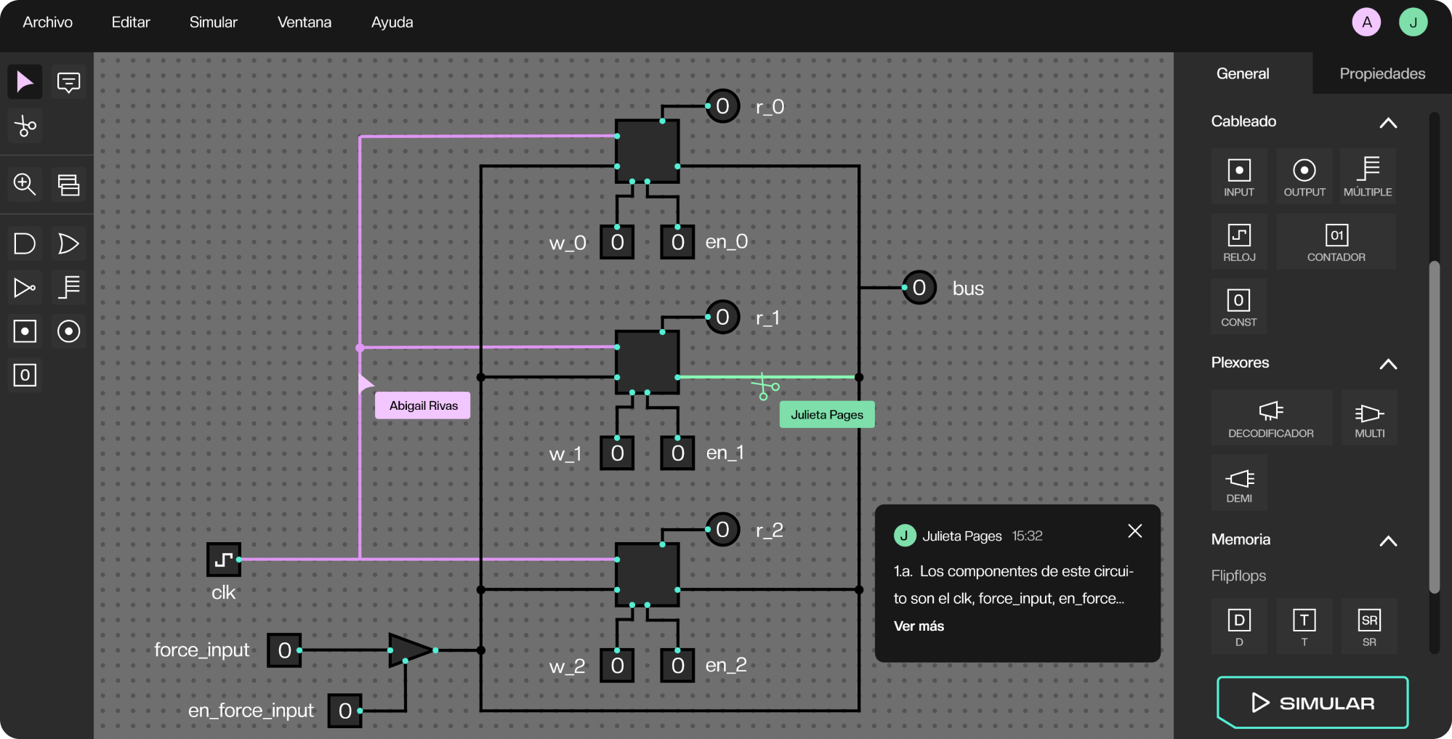1452x739 pixels.
Task: Open the Editar menu
Action: [131, 23]
